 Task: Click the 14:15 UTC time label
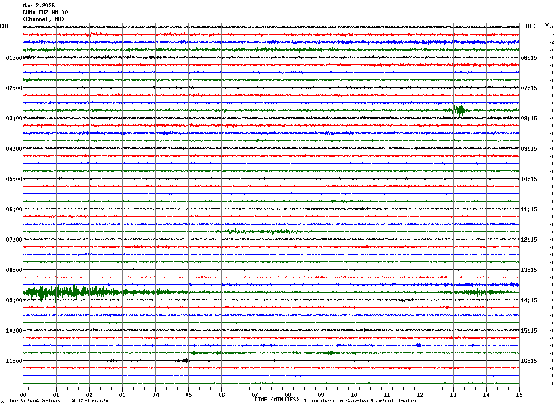click(529, 300)
